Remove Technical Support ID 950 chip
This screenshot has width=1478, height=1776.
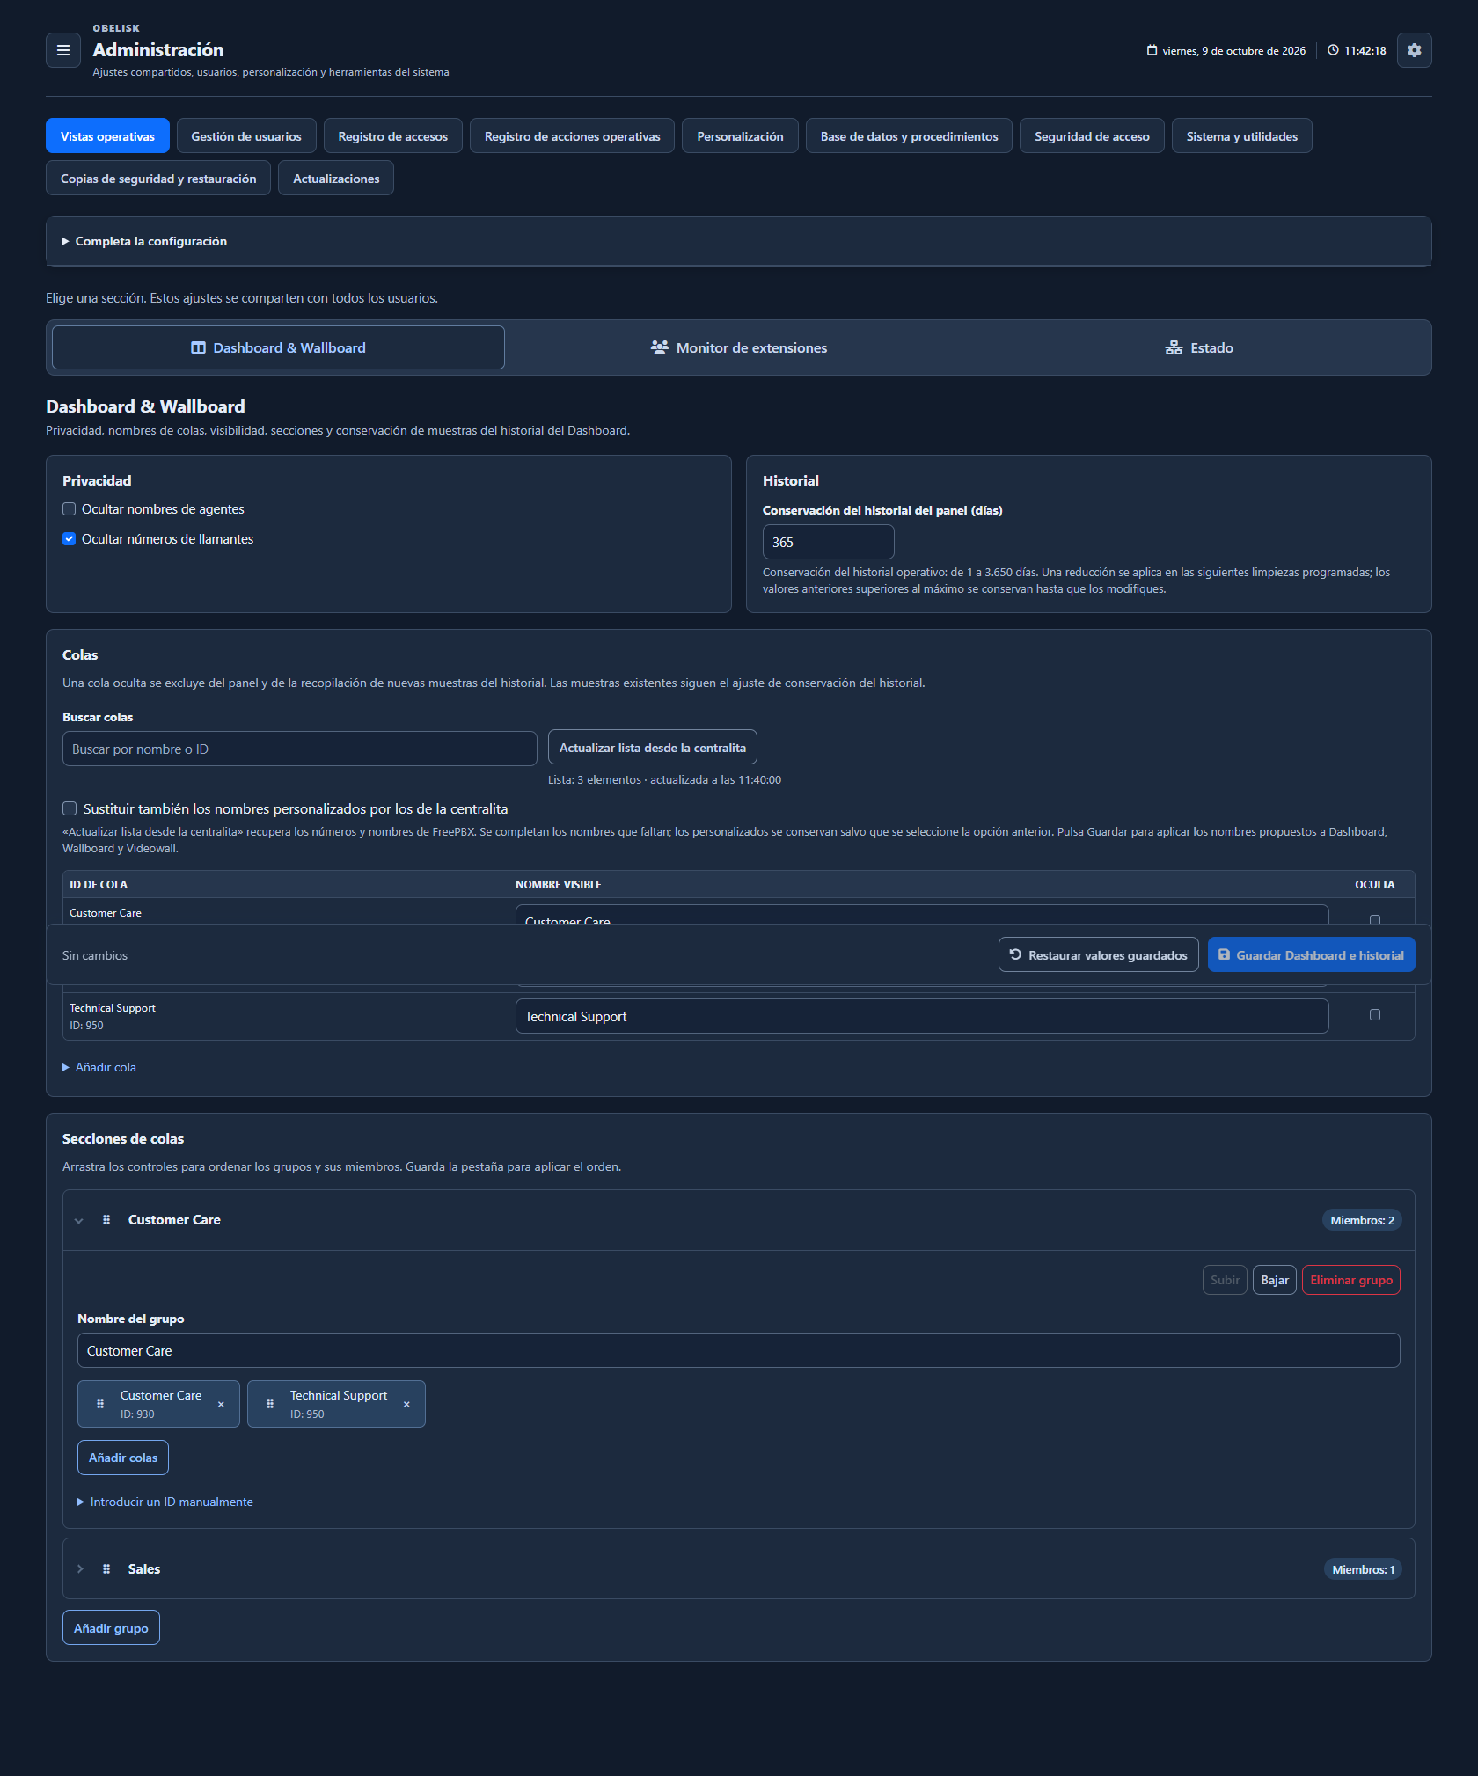(x=406, y=1405)
